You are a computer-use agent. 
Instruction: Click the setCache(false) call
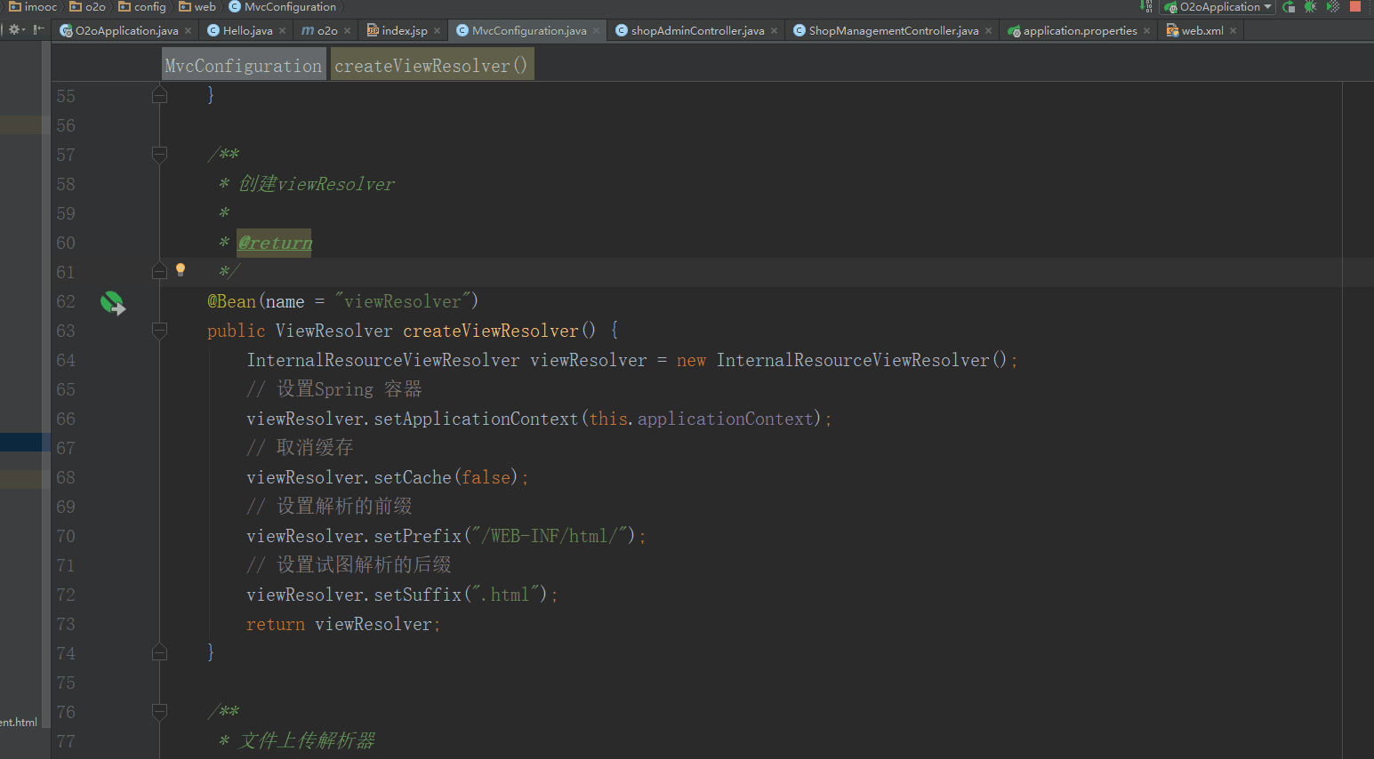[446, 477]
